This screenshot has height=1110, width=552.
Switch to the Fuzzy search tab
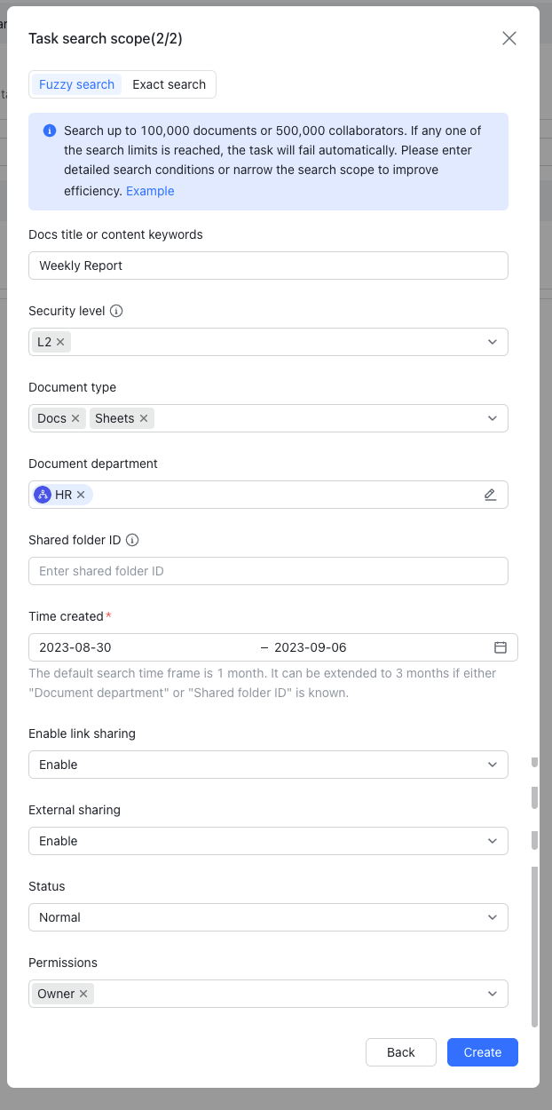tap(76, 84)
